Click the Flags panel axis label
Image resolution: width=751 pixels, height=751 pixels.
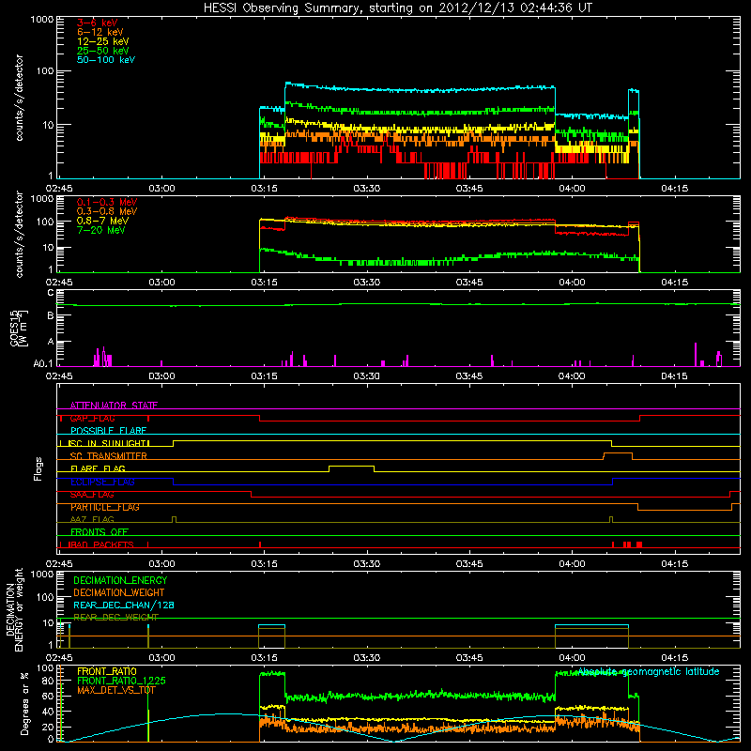point(38,468)
